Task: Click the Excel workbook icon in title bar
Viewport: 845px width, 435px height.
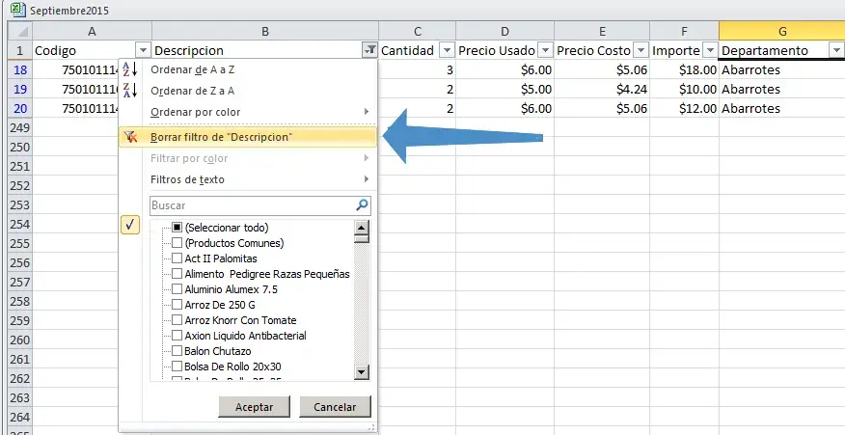Action: 16,10
